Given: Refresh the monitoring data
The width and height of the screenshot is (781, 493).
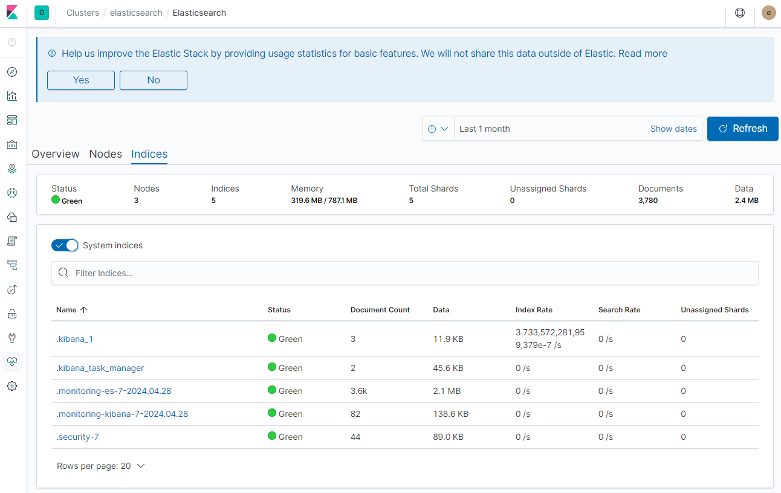Looking at the screenshot, I should 743,129.
